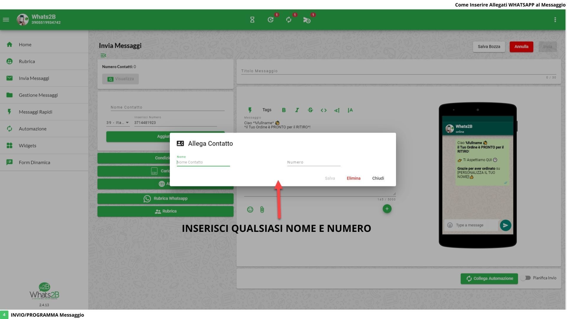Focus the Nome Contatto field in dialog
Viewport: 567px width, 319px height.
[x=203, y=162]
